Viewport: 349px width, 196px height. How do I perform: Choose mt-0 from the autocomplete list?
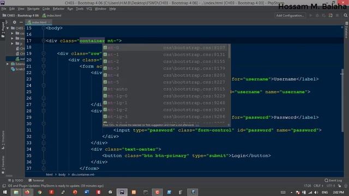(x=165, y=47)
